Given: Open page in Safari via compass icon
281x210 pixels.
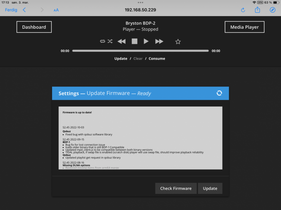Looking at the screenshot, I should pos(272,10).
